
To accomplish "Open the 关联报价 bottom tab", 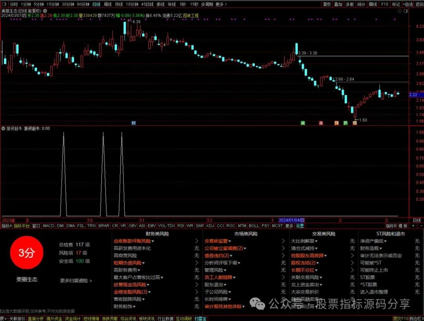I will click(17, 319).
